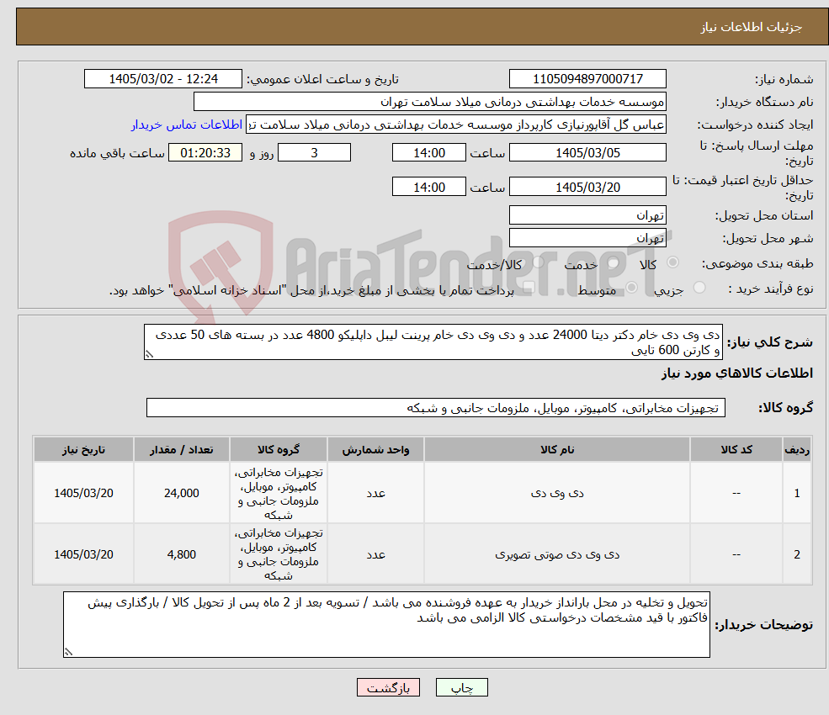Click the item name دی وی دی صوتی تصویری

tap(556, 554)
